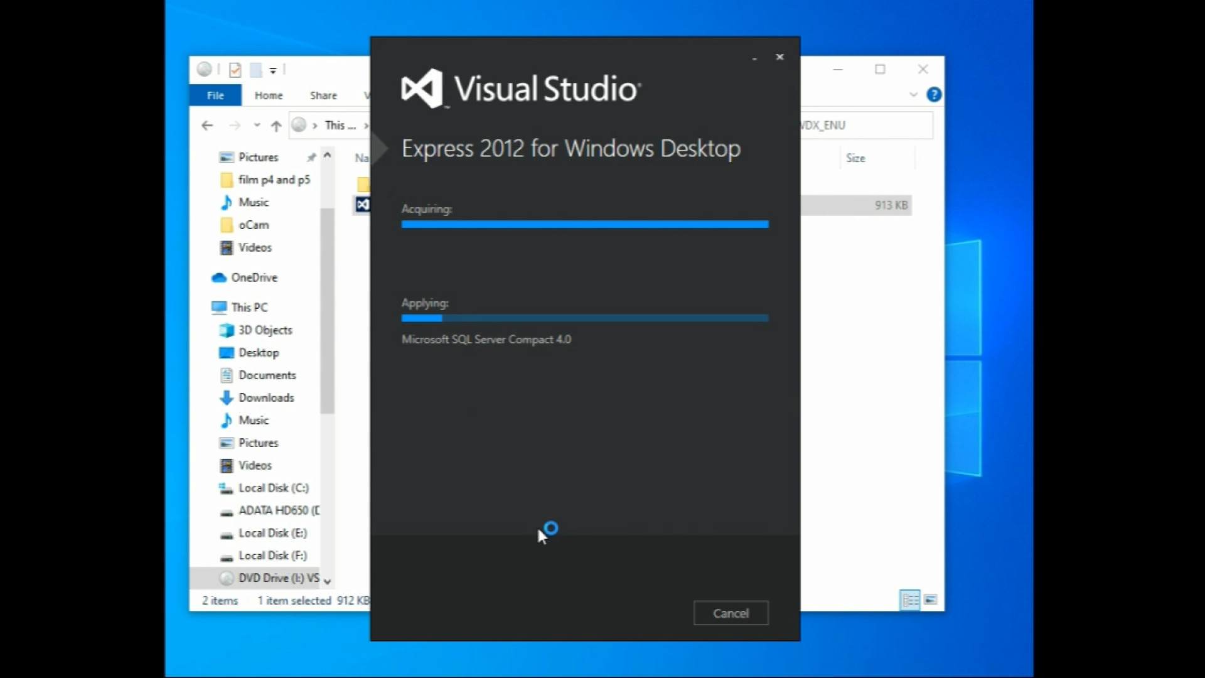This screenshot has height=678, width=1205.
Task: Switch to details view layout
Action: (x=910, y=600)
